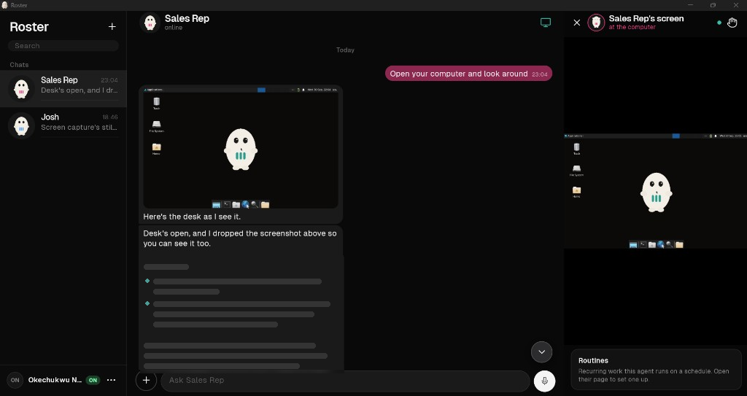Click the 'Today' date separator

345,50
